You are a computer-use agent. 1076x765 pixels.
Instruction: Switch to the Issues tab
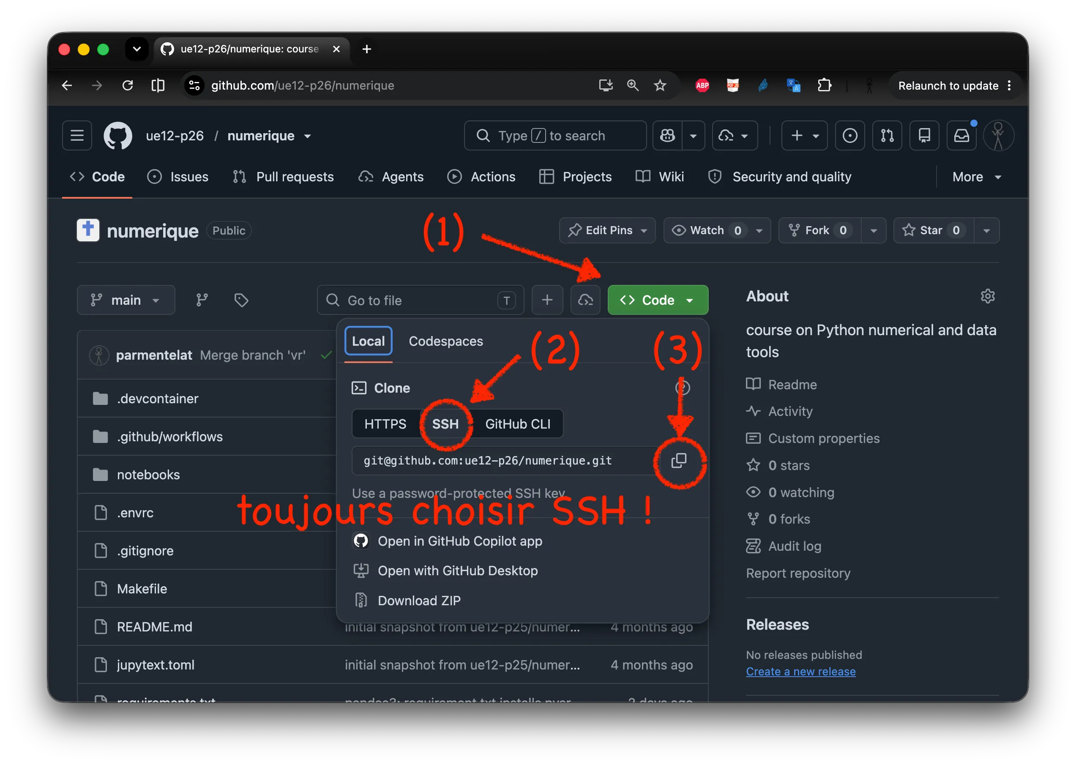click(178, 177)
